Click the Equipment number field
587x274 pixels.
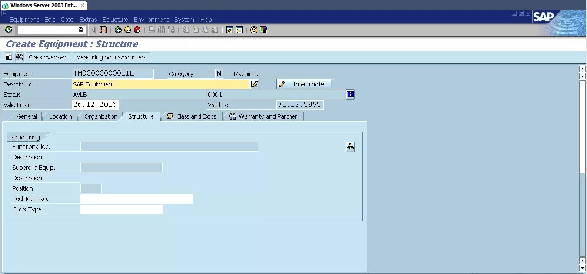pyautogui.click(x=113, y=74)
